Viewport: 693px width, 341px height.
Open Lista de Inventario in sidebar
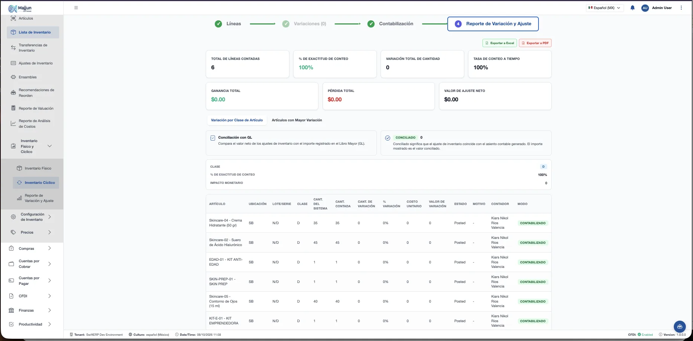33,32
